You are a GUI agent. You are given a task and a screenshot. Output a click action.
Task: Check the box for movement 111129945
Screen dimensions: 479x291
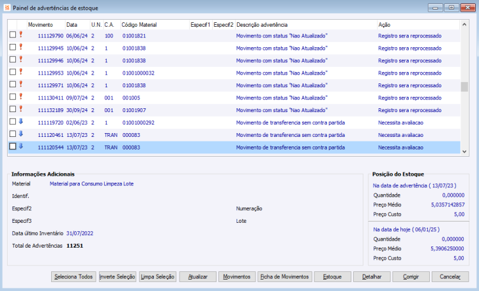13,47
